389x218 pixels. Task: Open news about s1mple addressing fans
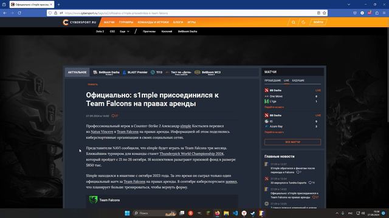292,170
